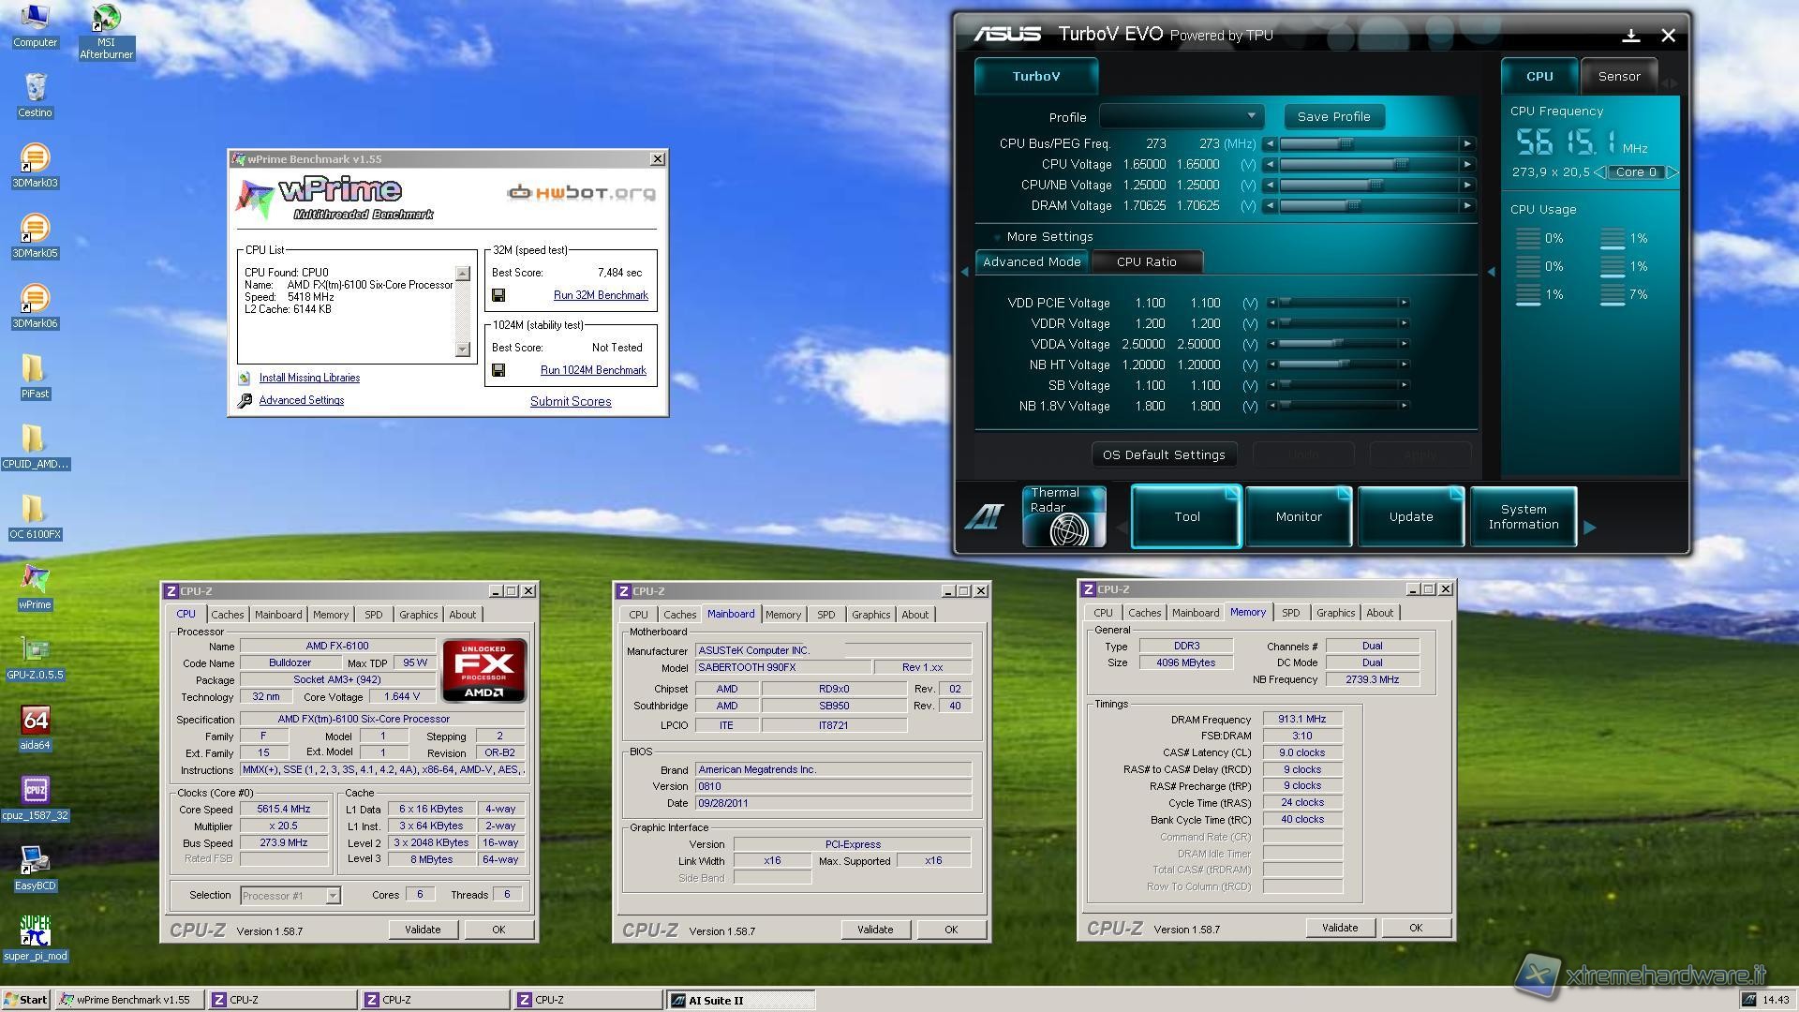Image resolution: width=1799 pixels, height=1012 pixels.
Task: Select Advanced Mode in TurboV
Action: coord(1032,262)
